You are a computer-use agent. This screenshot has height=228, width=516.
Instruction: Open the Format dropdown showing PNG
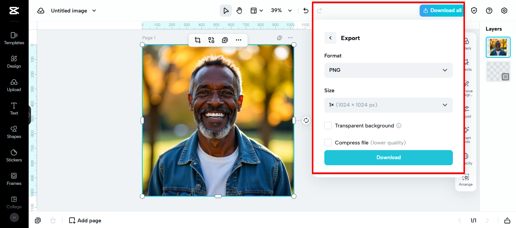[x=388, y=70]
